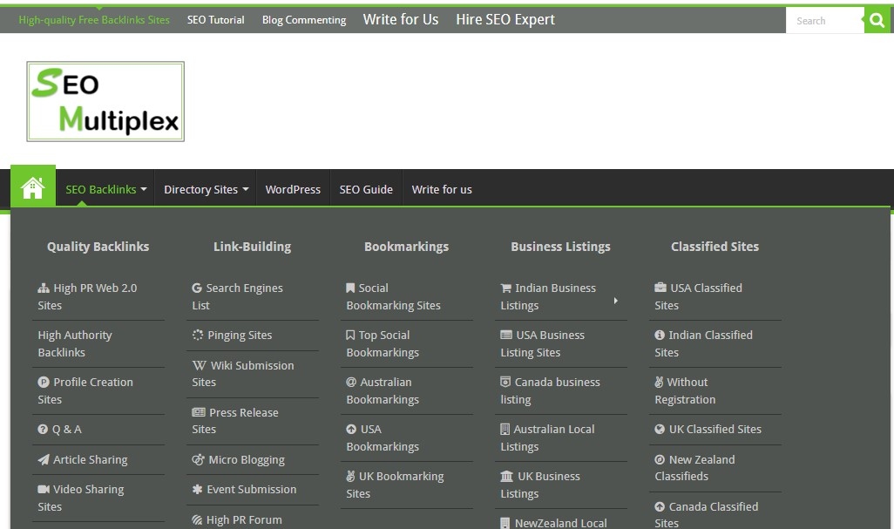This screenshot has height=529, width=894.
Task: Click the cart icon beside Indian Business Listings
Action: pos(505,288)
